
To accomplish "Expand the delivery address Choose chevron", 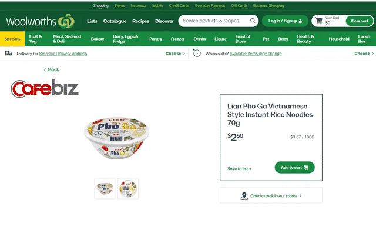I will 184,54.
